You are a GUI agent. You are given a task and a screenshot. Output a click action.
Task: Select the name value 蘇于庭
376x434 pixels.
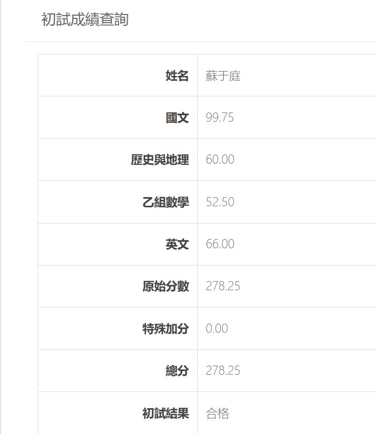pos(223,76)
